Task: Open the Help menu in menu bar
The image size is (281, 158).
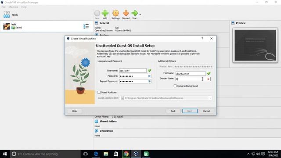Action: click(24, 7)
